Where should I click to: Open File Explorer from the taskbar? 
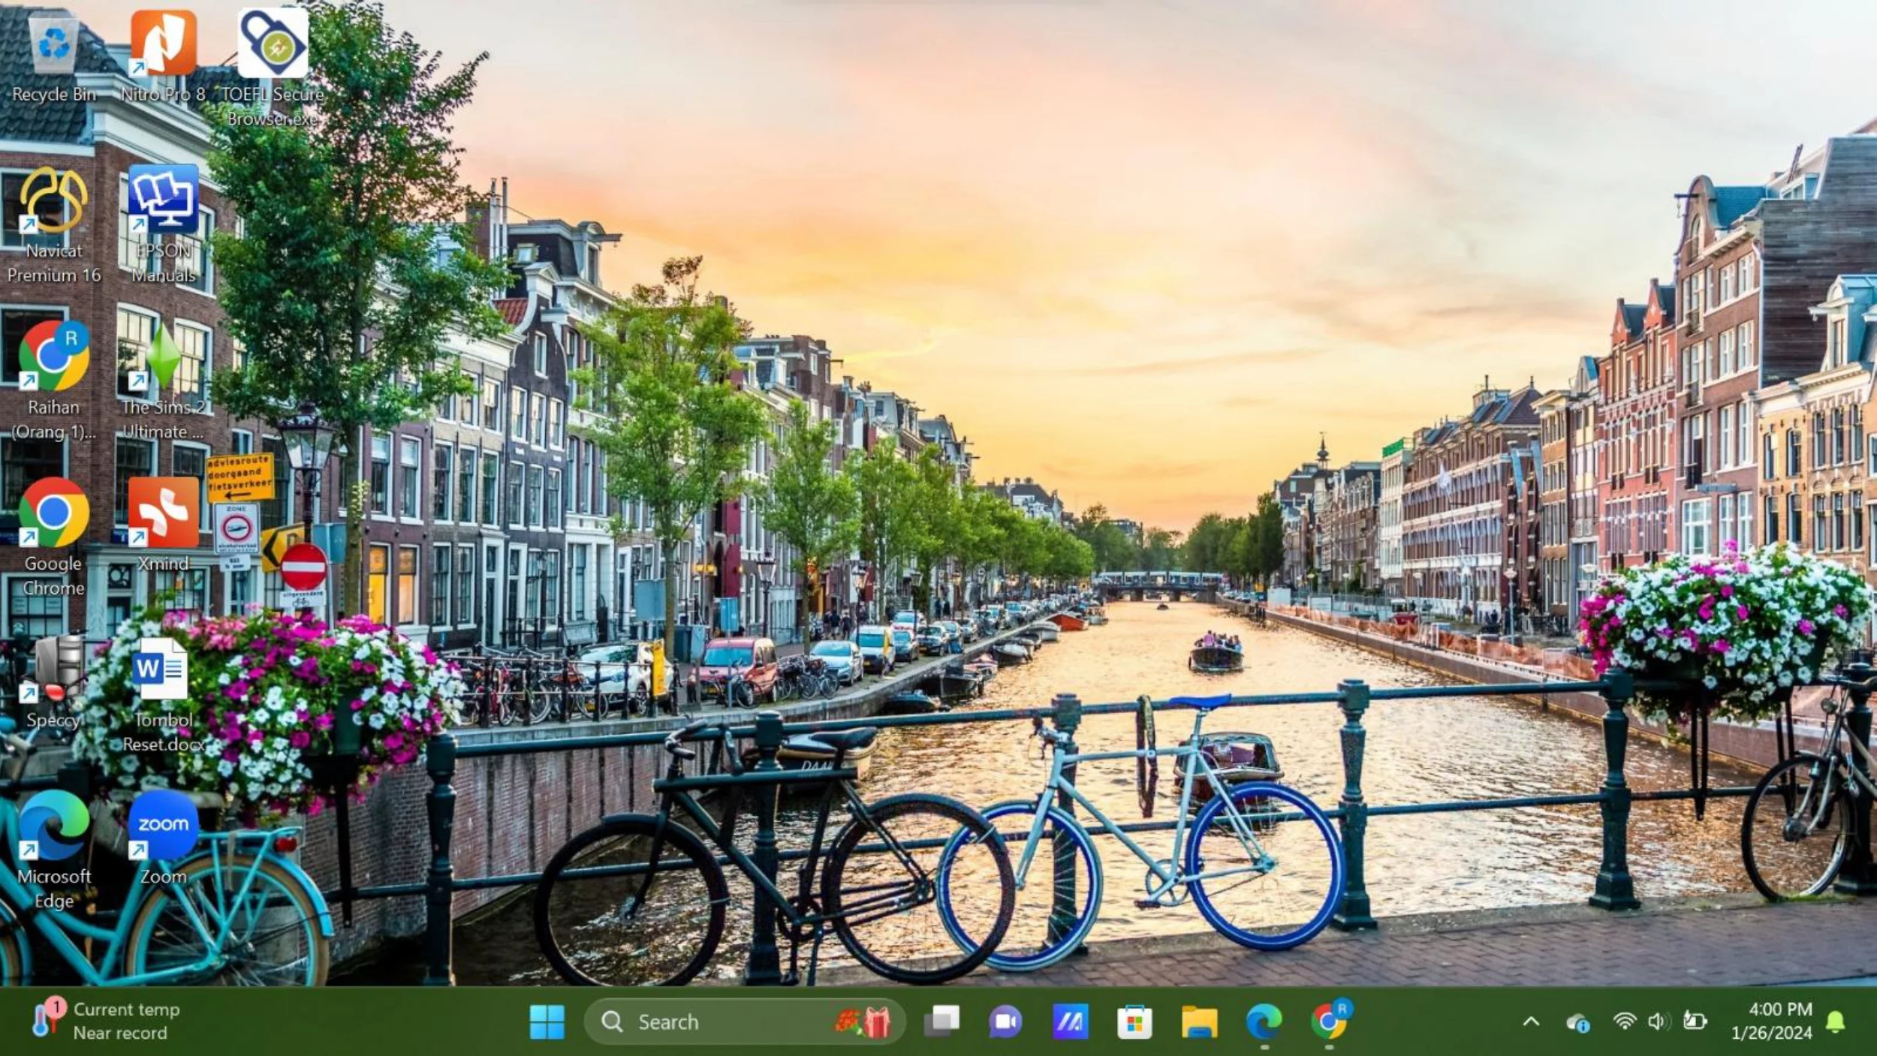tap(1199, 1021)
